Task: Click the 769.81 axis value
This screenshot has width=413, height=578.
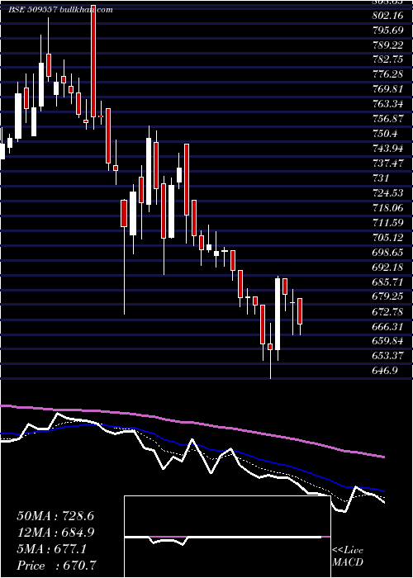Action: 387,89
